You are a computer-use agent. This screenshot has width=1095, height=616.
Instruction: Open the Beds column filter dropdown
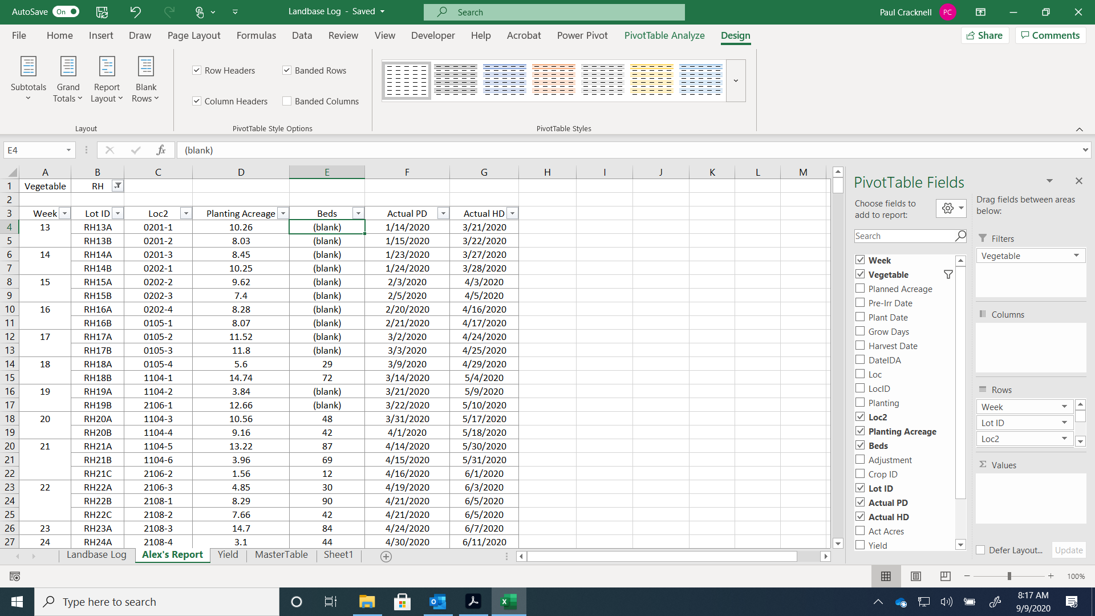(x=358, y=213)
